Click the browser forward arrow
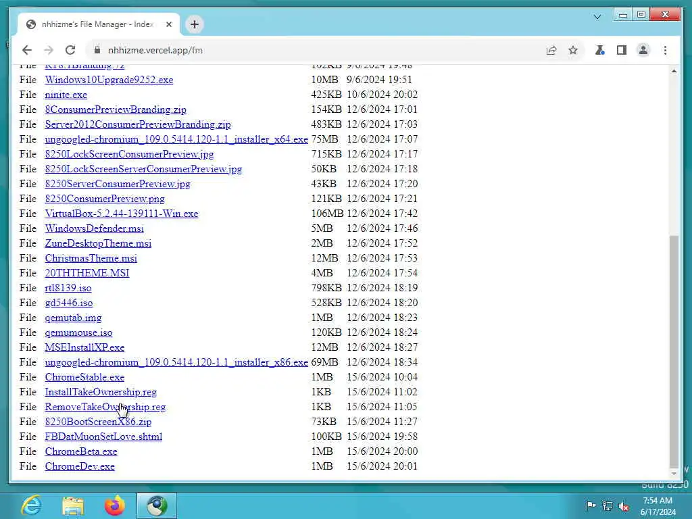The width and height of the screenshot is (692, 519). click(x=49, y=50)
